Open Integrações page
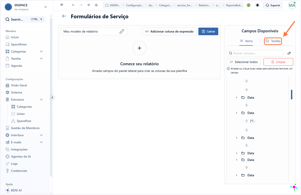This screenshot has height=195, width=301. [19, 149]
